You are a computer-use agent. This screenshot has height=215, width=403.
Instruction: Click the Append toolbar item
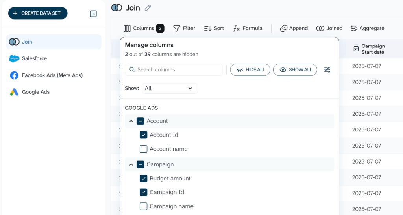[294, 28]
